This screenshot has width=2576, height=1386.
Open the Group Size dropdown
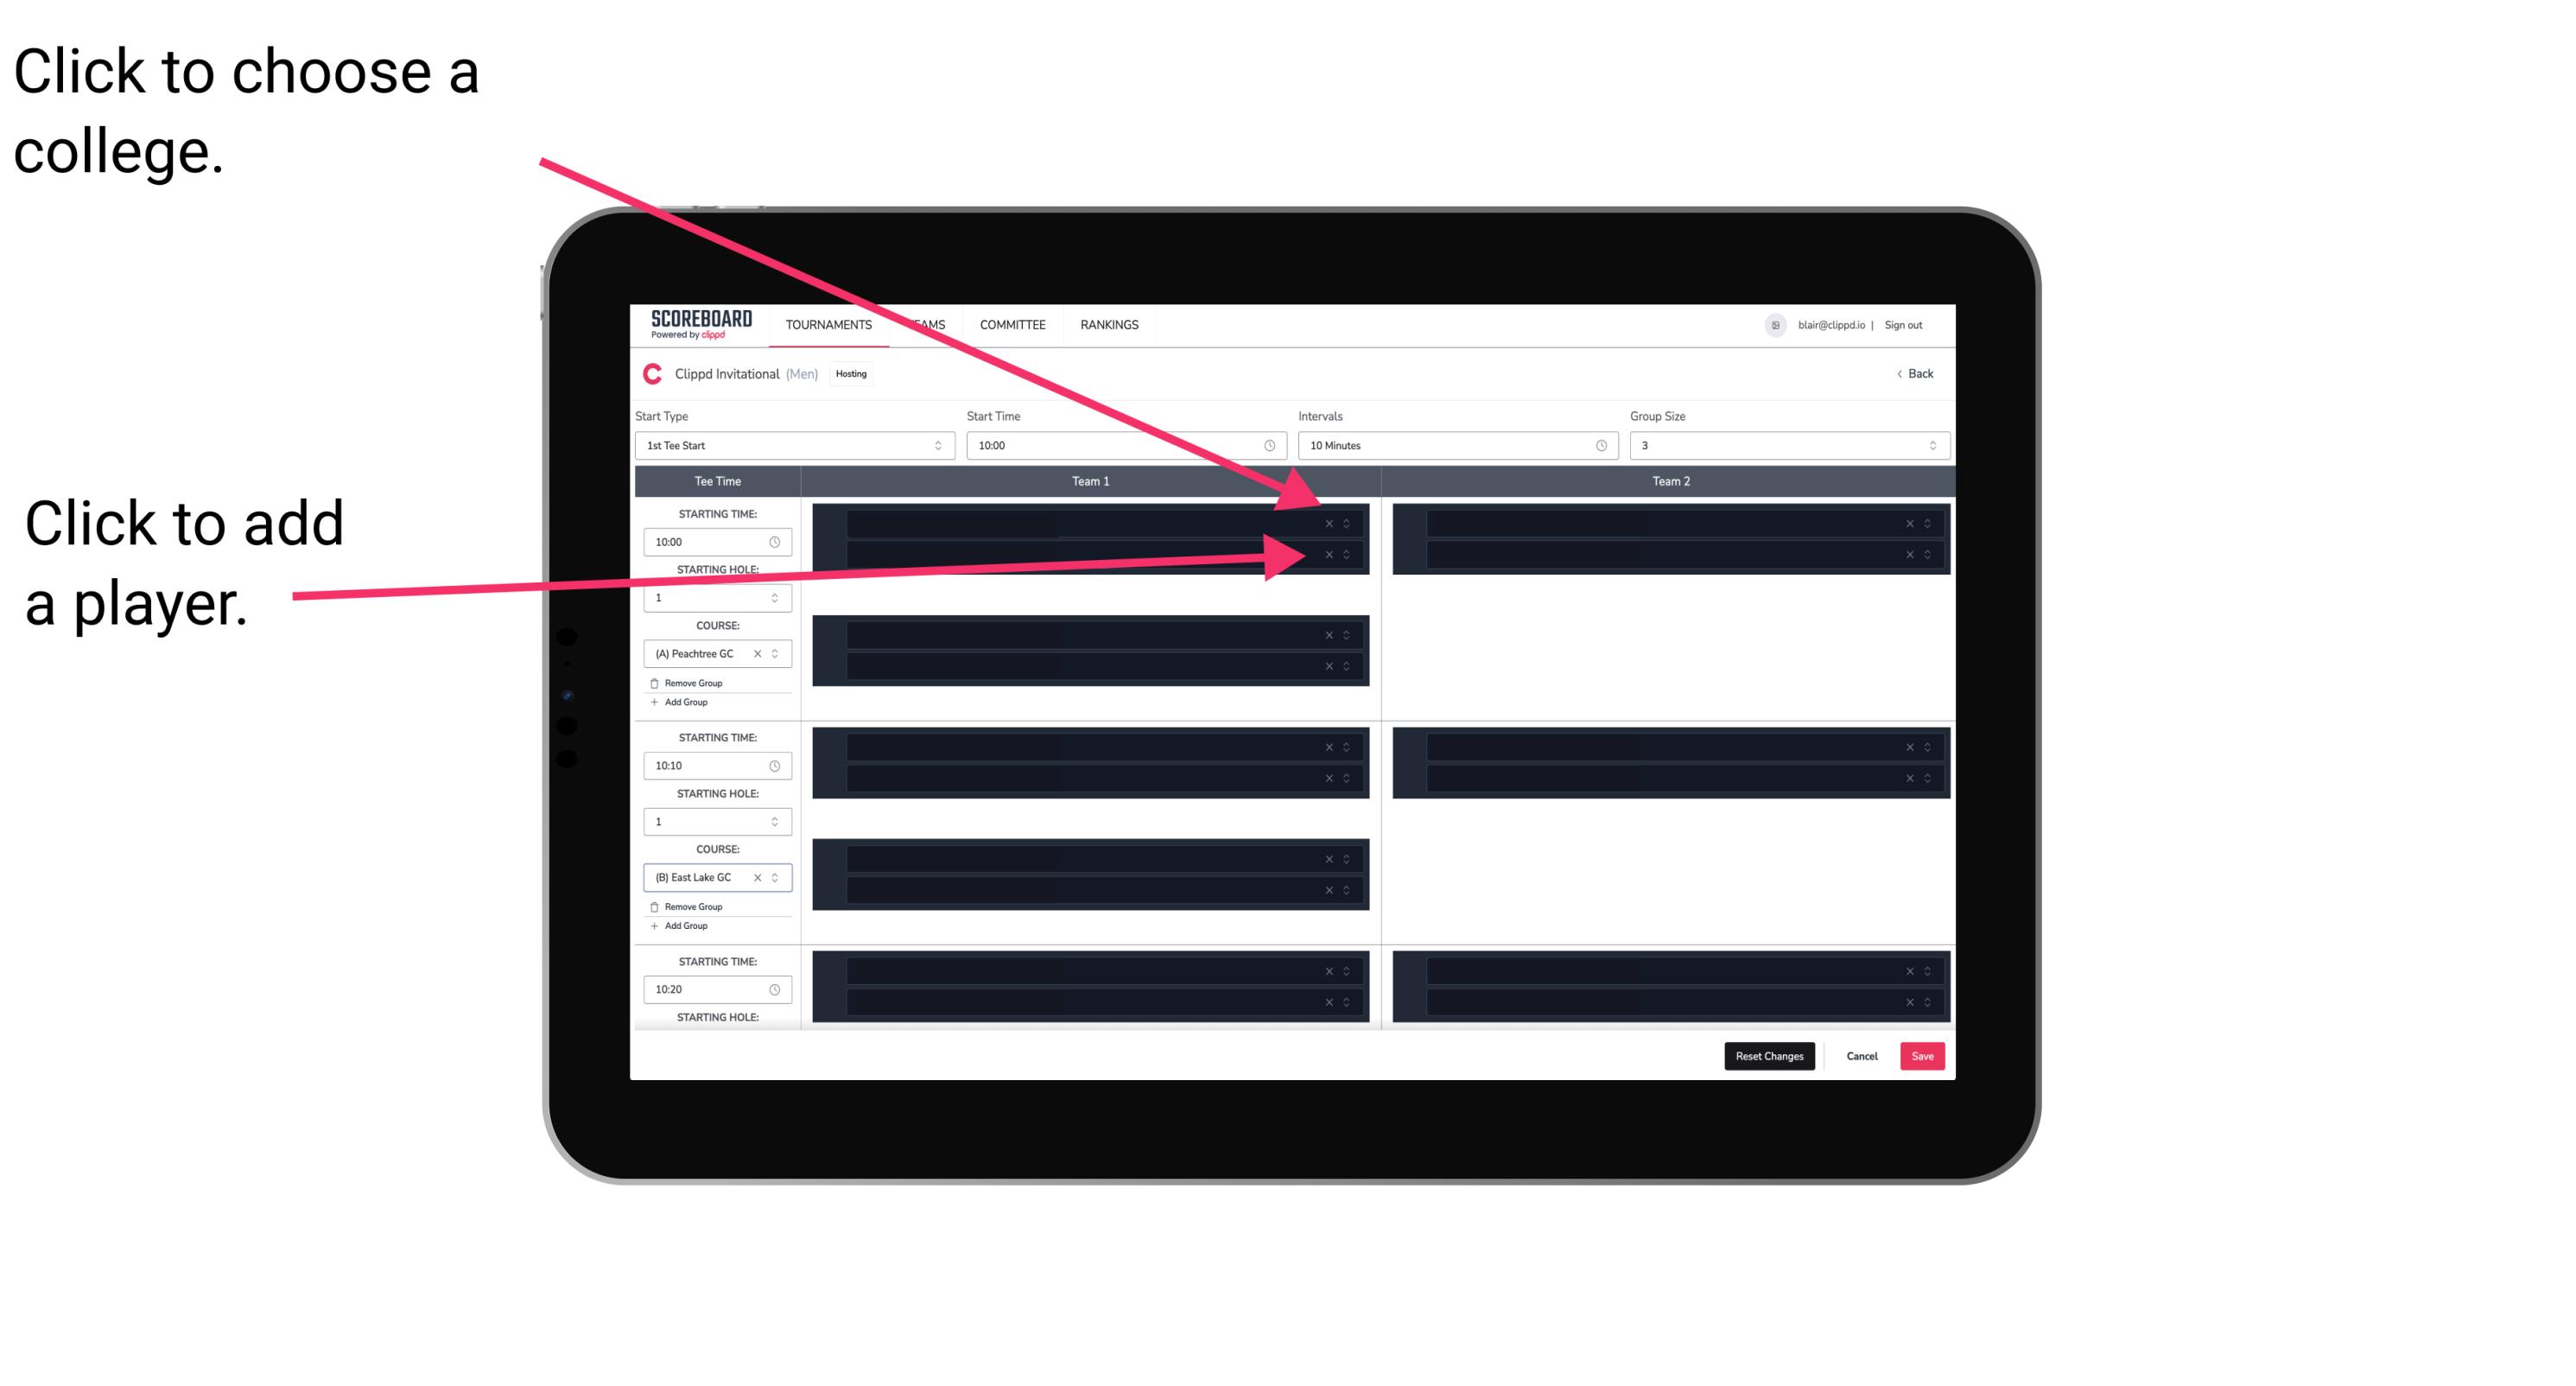click(x=1781, y=446)
